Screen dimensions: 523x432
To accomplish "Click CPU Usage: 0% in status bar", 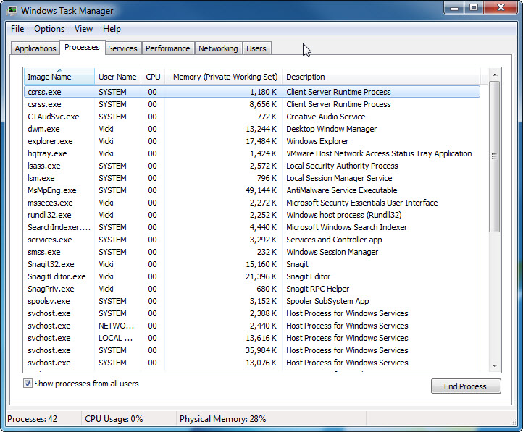I will pos(114,419).
